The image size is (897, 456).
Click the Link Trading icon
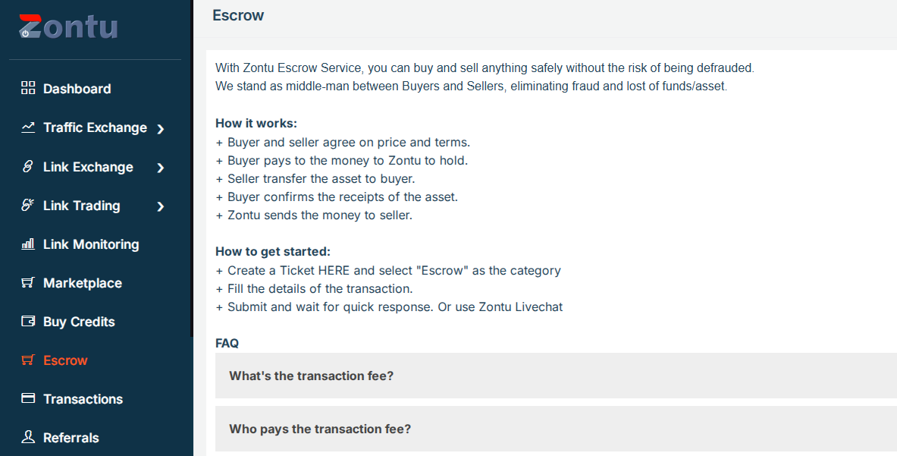click(x=28, y=206)
